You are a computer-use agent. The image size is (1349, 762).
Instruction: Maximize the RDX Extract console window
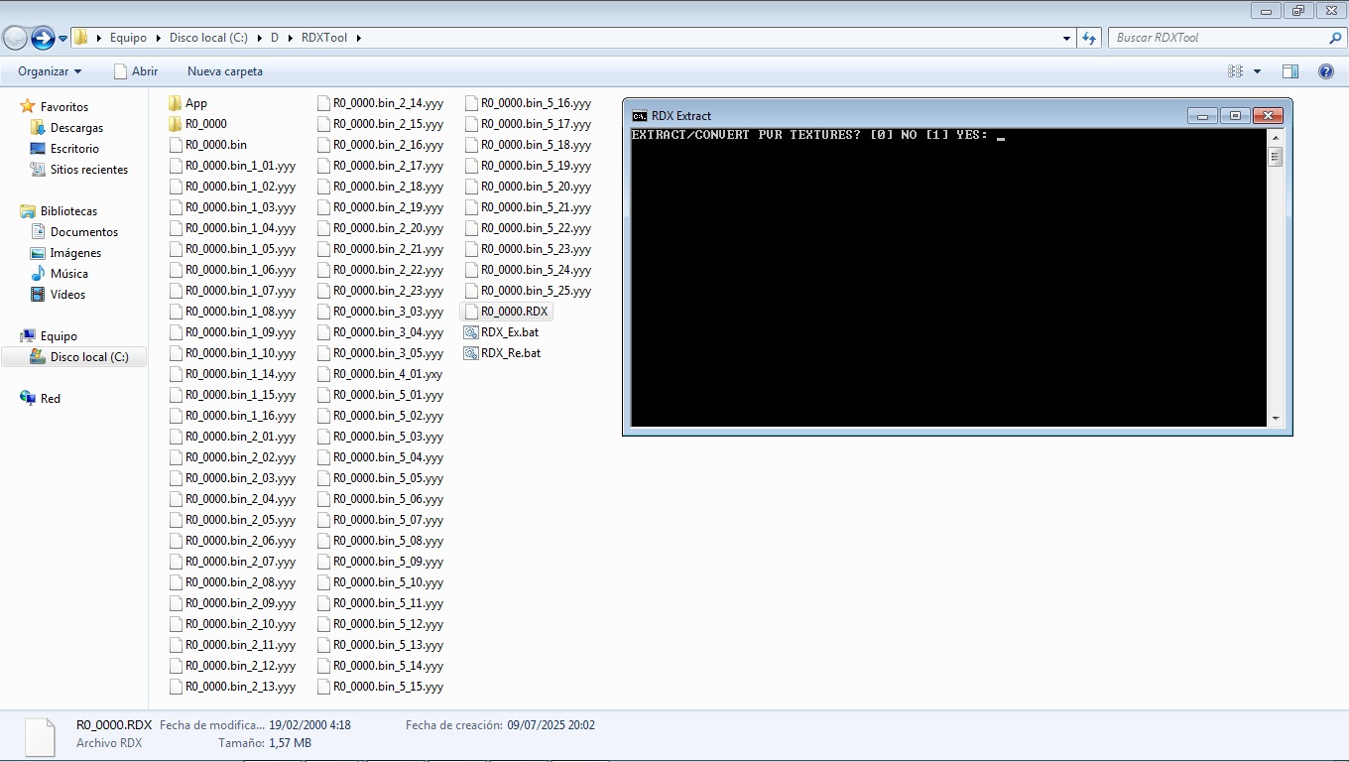click(1235, 115)
